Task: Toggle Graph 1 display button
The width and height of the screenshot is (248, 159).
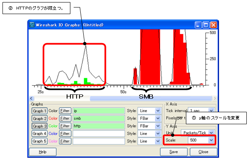Action: [39, 111]
